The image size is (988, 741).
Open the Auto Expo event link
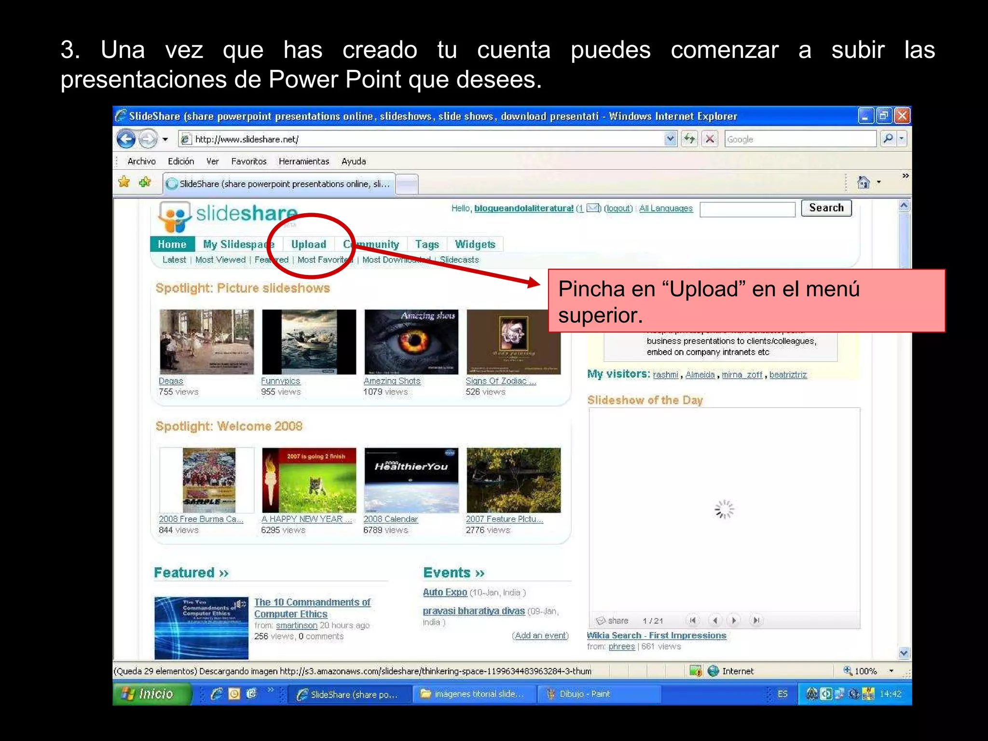coord(445,592)
